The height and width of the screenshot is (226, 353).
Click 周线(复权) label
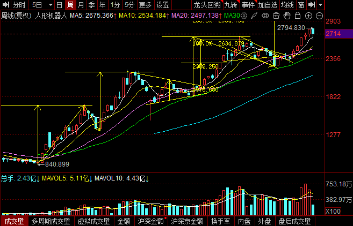tap(16, 16)
